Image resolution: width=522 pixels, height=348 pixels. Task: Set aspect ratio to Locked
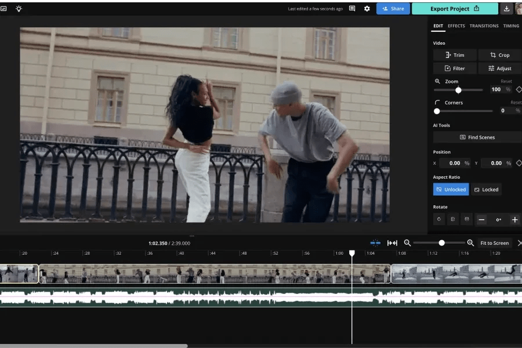click(x=486, y=190)
